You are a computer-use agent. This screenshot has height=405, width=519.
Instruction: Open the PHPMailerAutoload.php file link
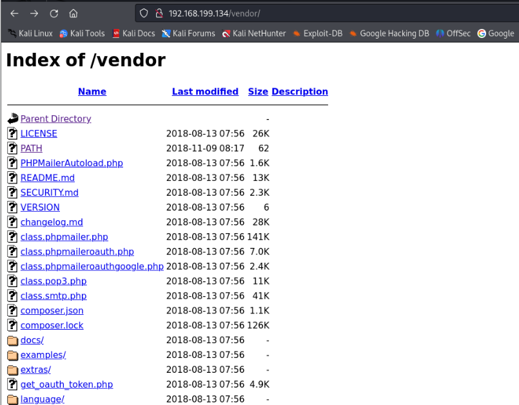(72, 163)
